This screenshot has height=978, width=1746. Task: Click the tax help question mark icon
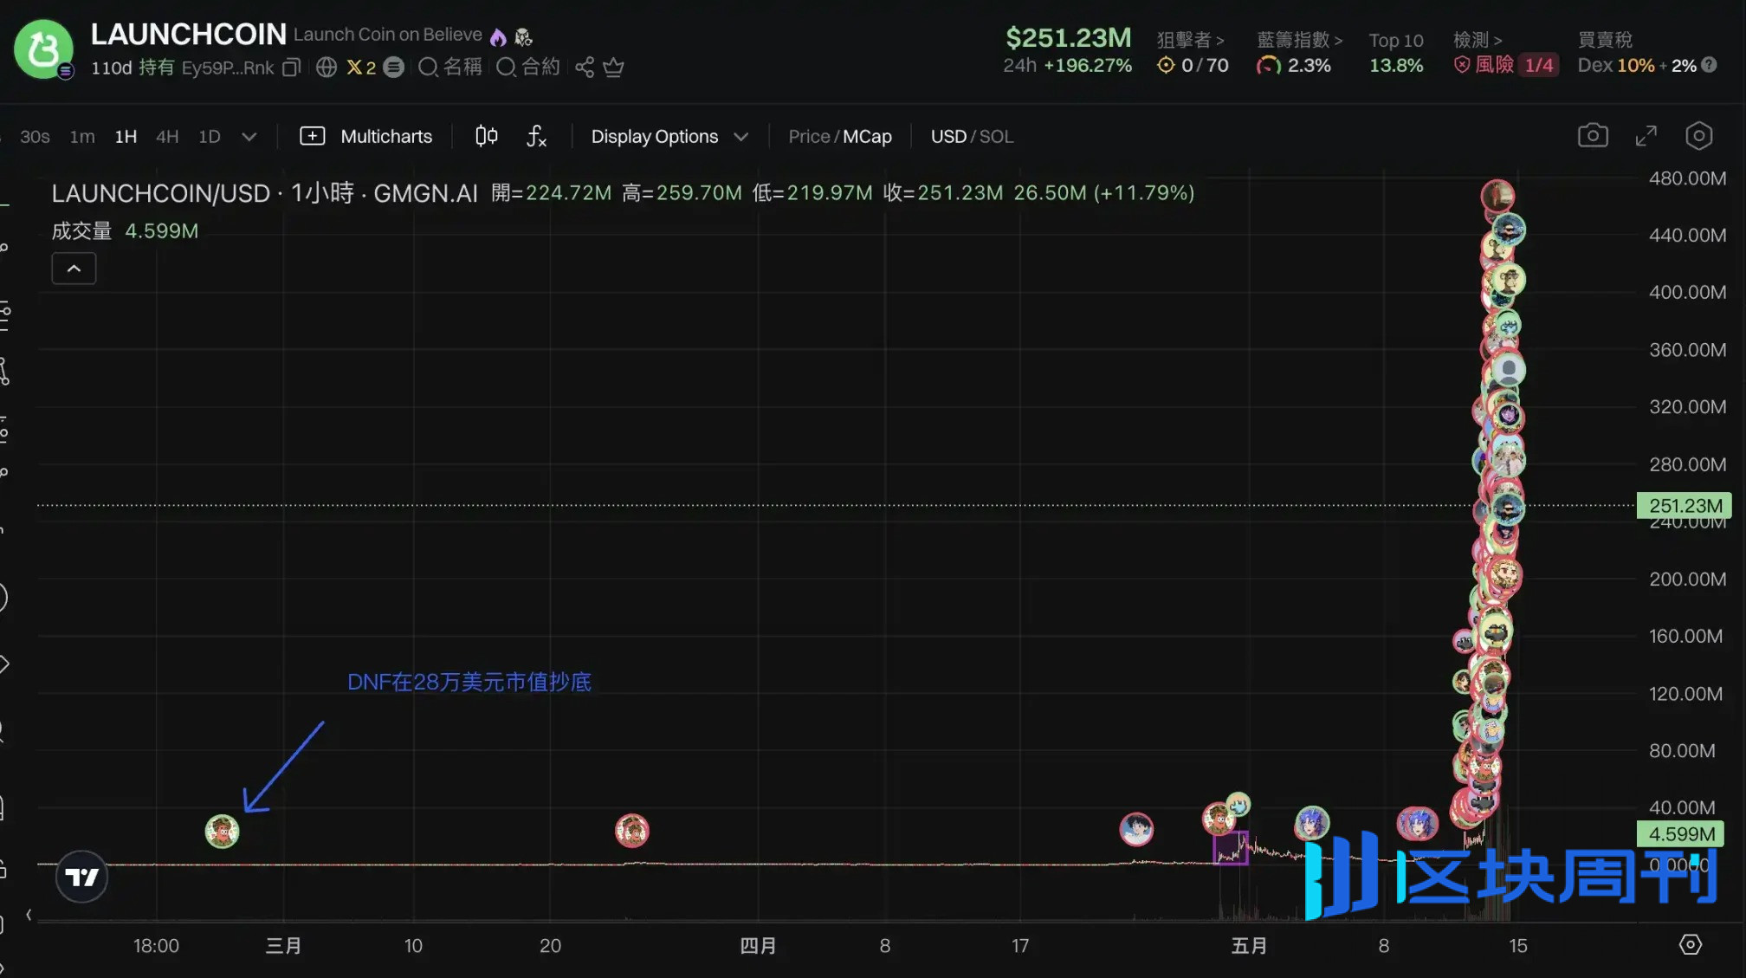pyautogui.click(x=1708, y=65)
